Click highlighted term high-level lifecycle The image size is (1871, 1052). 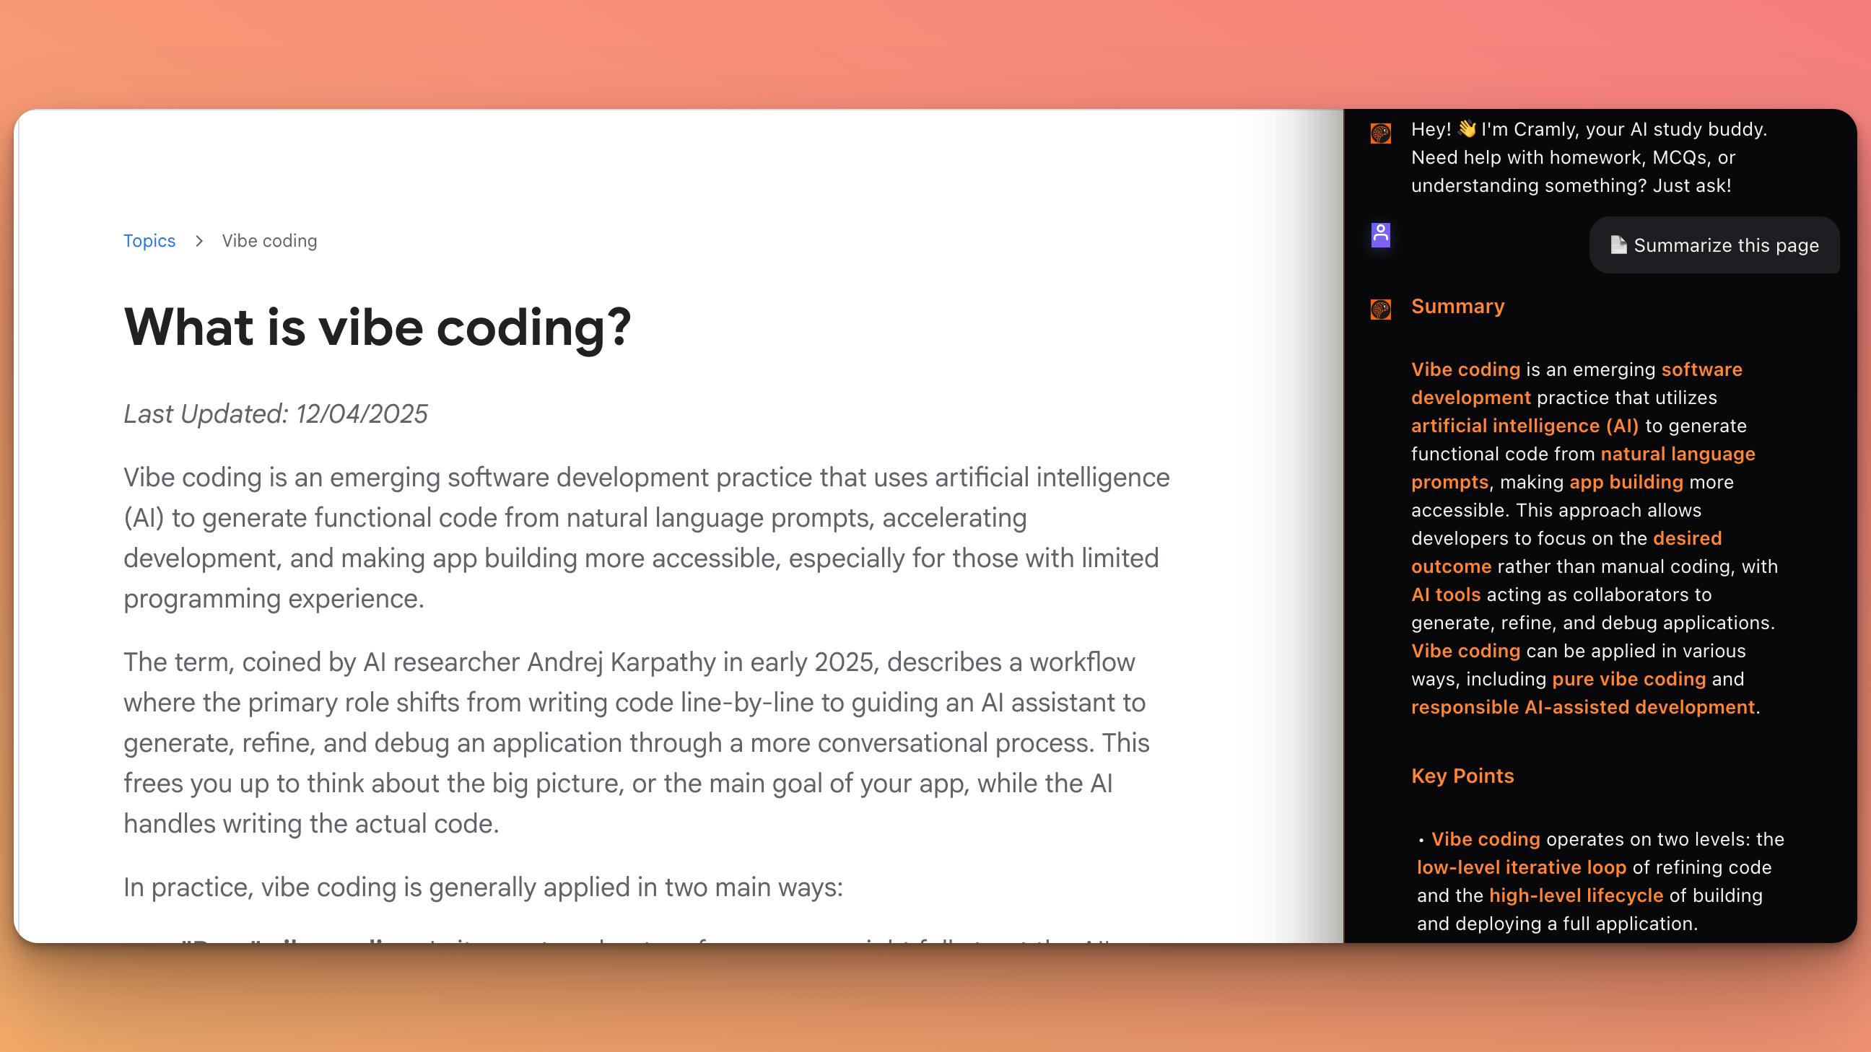[x=1575, y=895]
